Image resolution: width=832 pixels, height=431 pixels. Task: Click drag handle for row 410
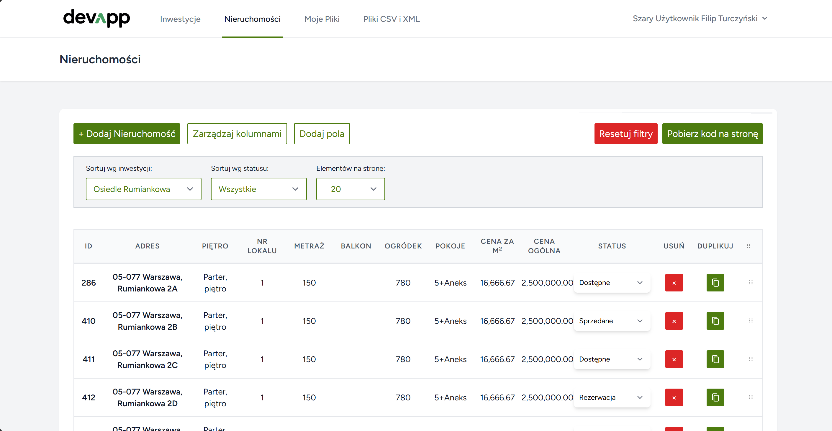point(751,321)
